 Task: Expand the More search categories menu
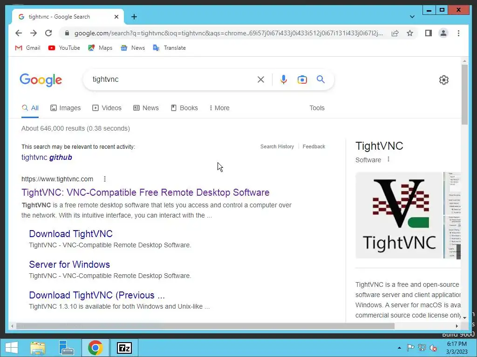click(x=219, y=108)
